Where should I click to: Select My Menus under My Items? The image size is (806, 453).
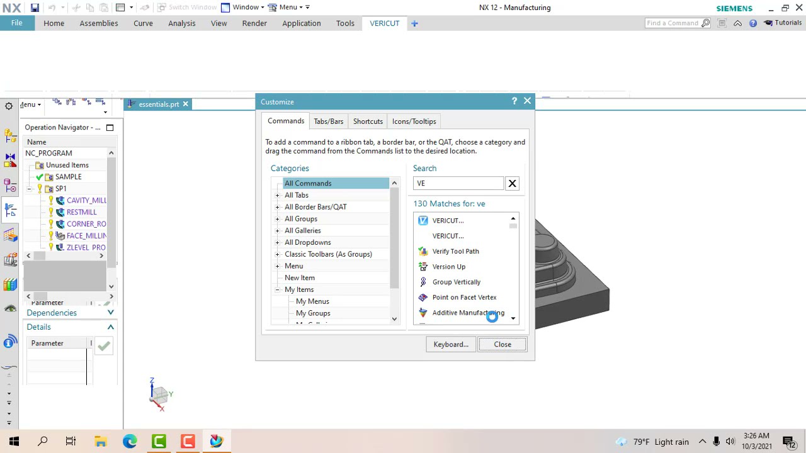coord(312,301)
